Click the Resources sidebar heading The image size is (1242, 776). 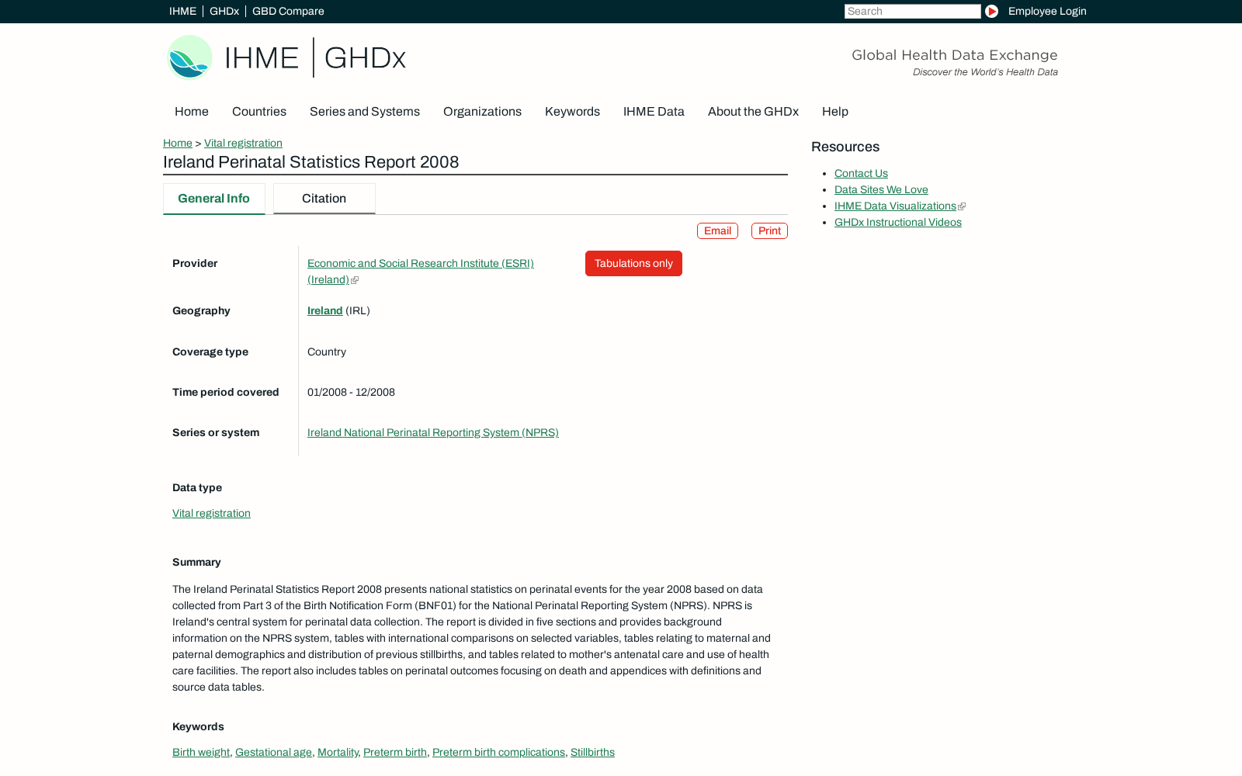845,147
